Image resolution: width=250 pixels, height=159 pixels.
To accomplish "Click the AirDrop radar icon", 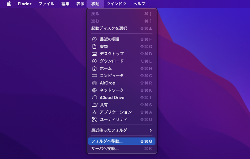I will (x=94, y=83).
